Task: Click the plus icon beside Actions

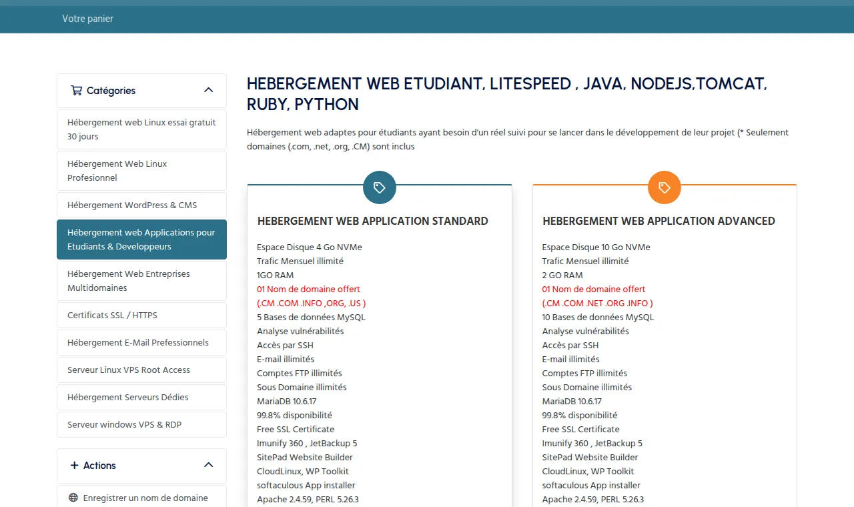Action: pyautogui.click(x=74, y=466)
